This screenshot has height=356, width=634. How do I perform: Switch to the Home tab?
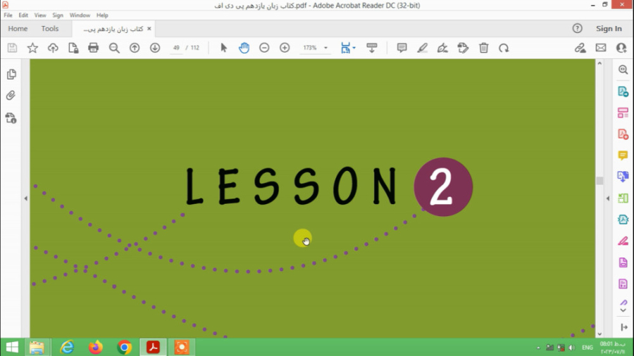[18, 29]
